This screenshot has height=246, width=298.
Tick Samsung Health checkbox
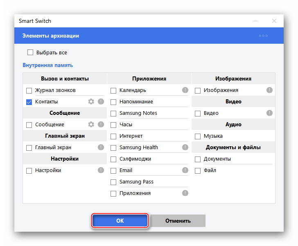pyautogui.click(x=113, y=148)
